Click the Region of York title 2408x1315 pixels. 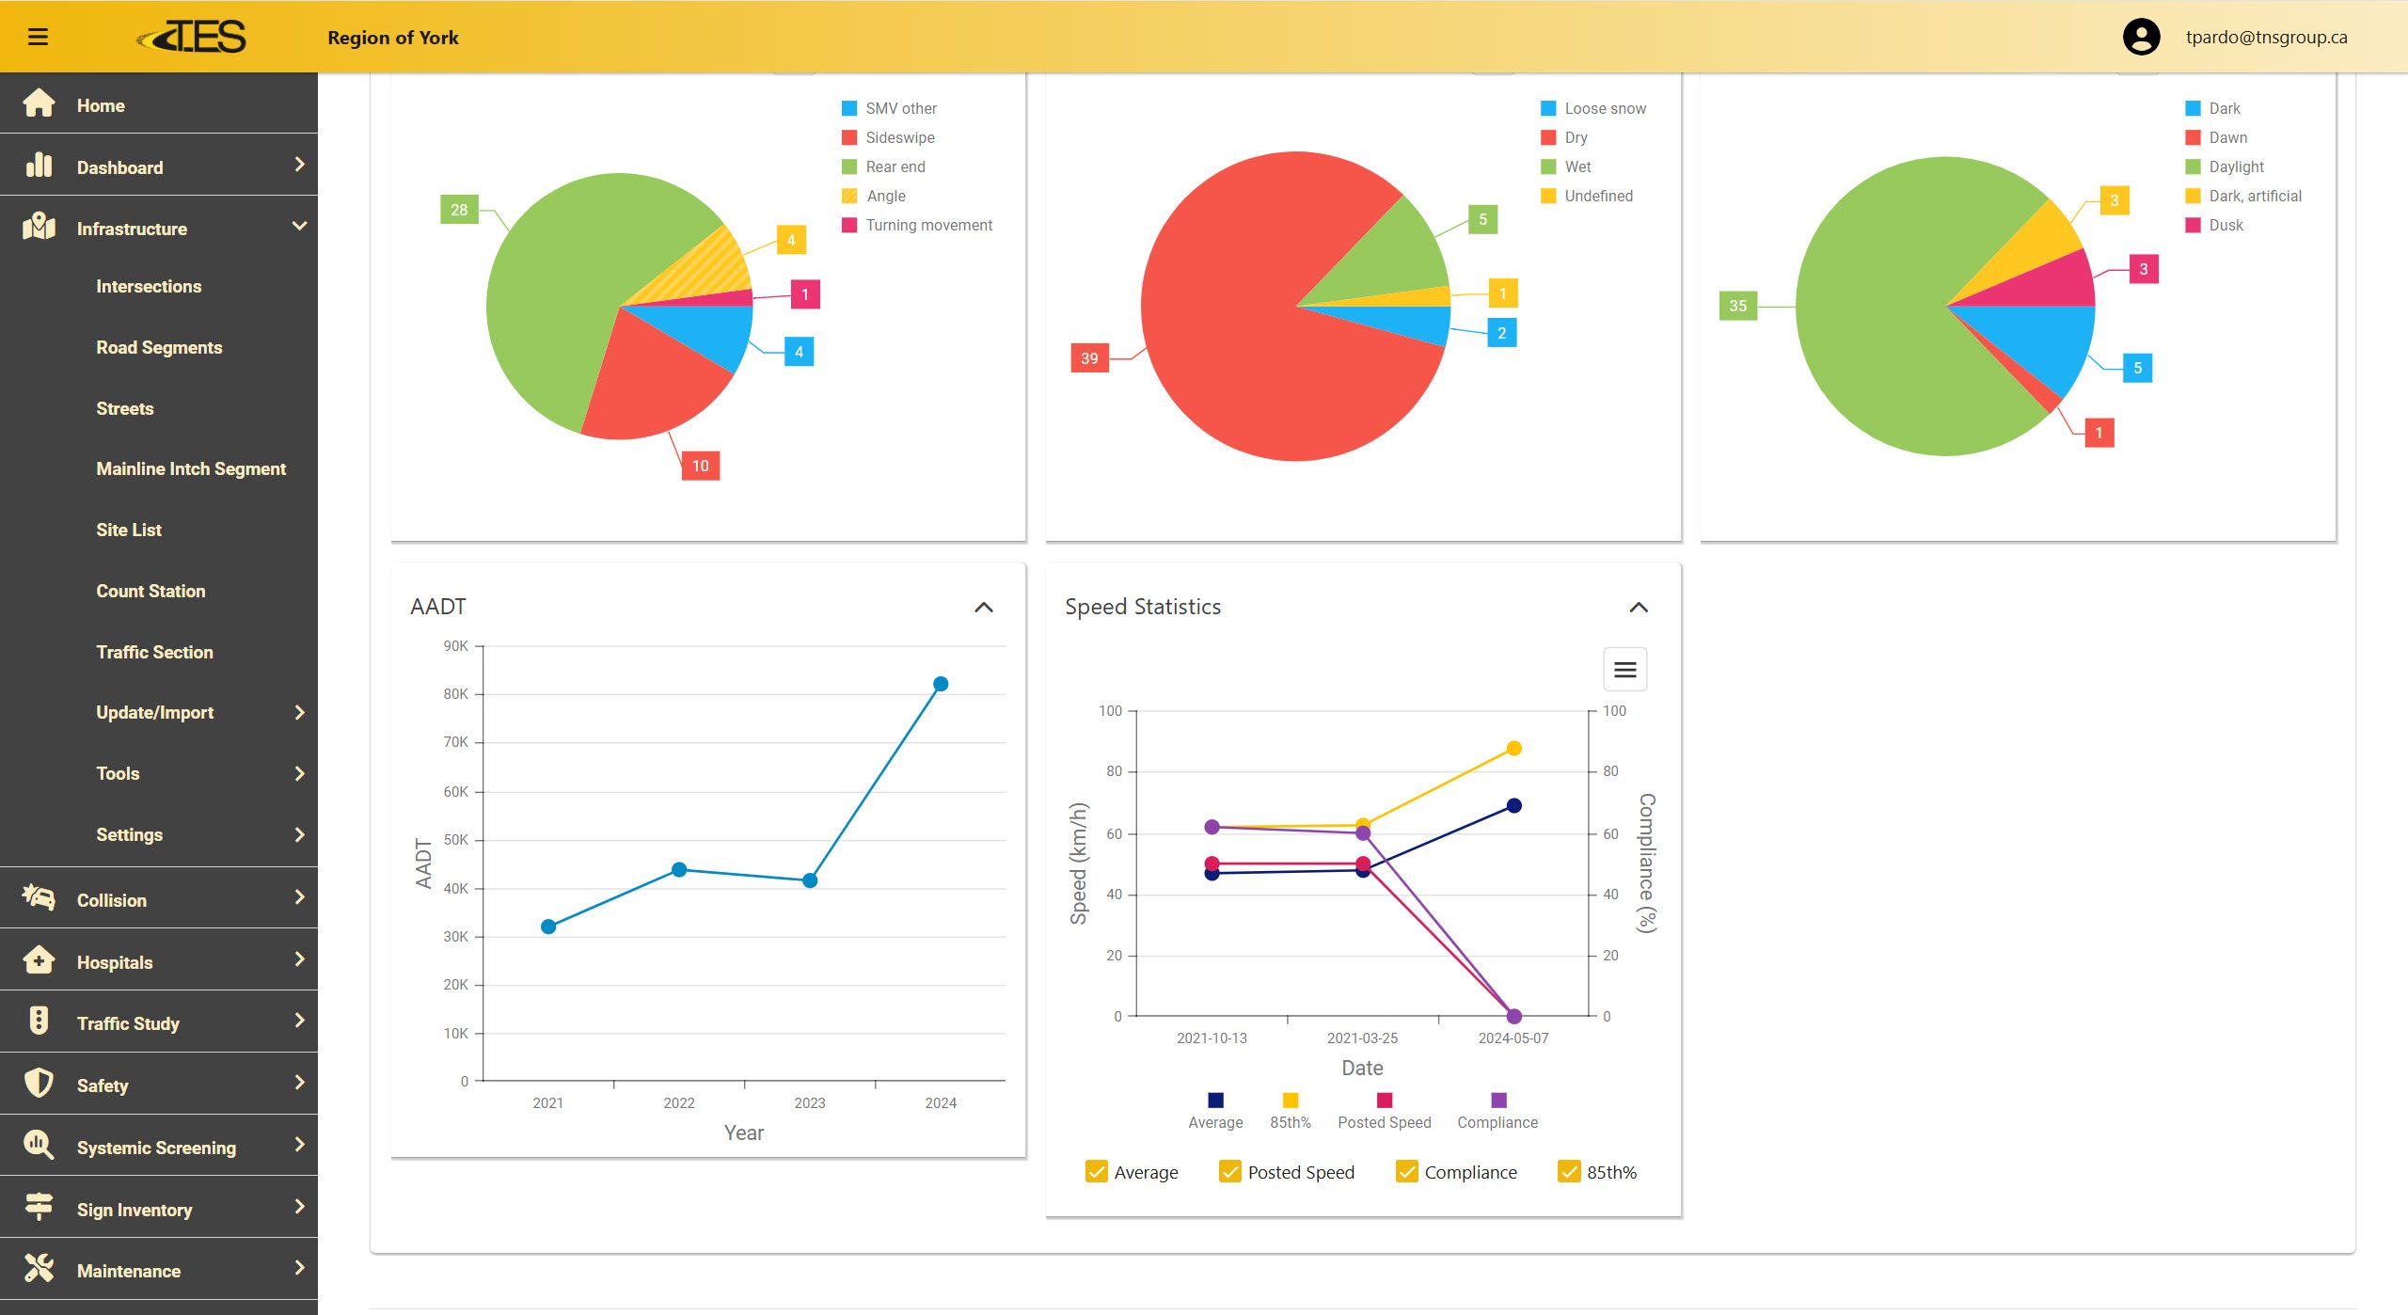pos(392,38)
